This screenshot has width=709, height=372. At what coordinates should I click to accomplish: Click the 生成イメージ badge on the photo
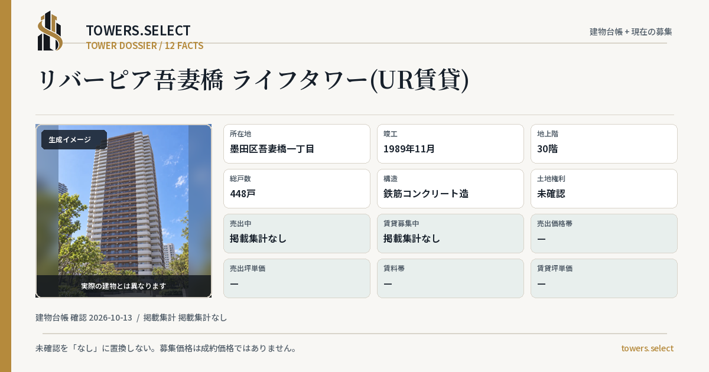click(x=74, y=140)
